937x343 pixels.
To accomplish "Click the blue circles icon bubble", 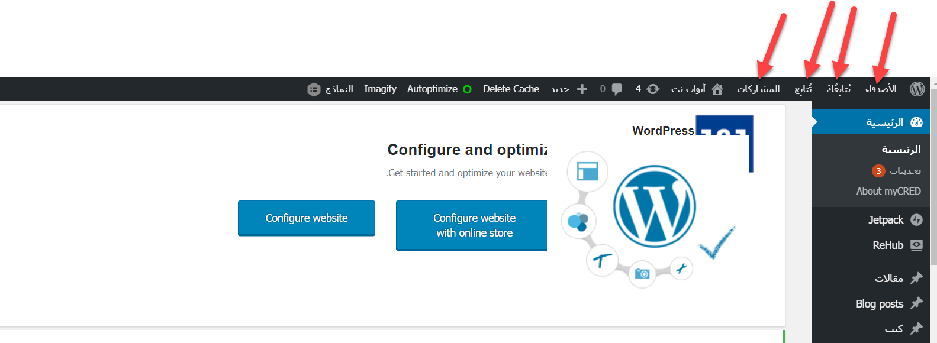I will pos(578,222).
